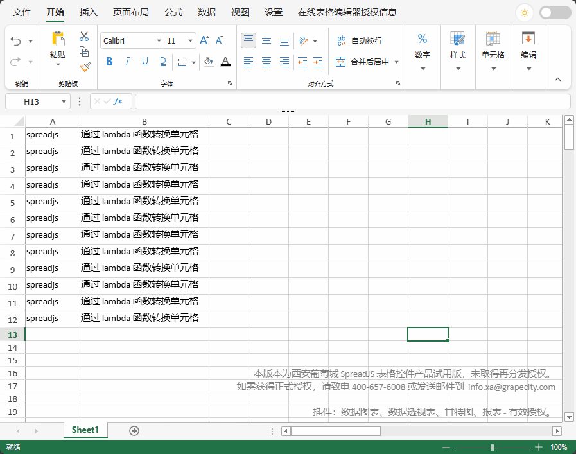Open the 公式 menu tab

coord(172,12)
